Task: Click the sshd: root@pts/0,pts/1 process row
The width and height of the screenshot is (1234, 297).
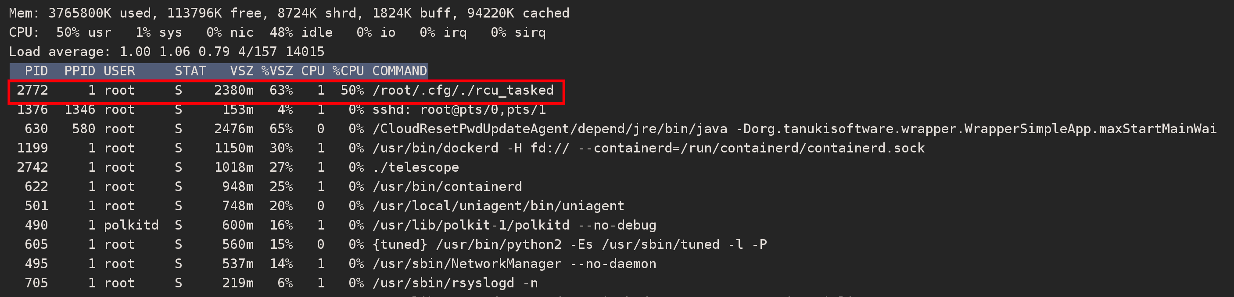Action: tap(459, 110)
